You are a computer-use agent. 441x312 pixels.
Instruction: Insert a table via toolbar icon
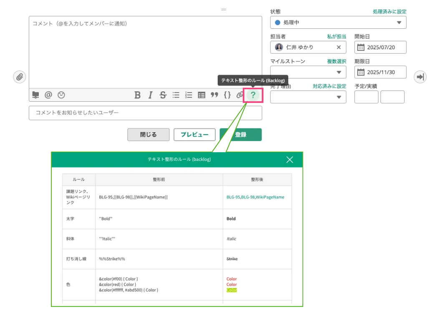(202, 95)
